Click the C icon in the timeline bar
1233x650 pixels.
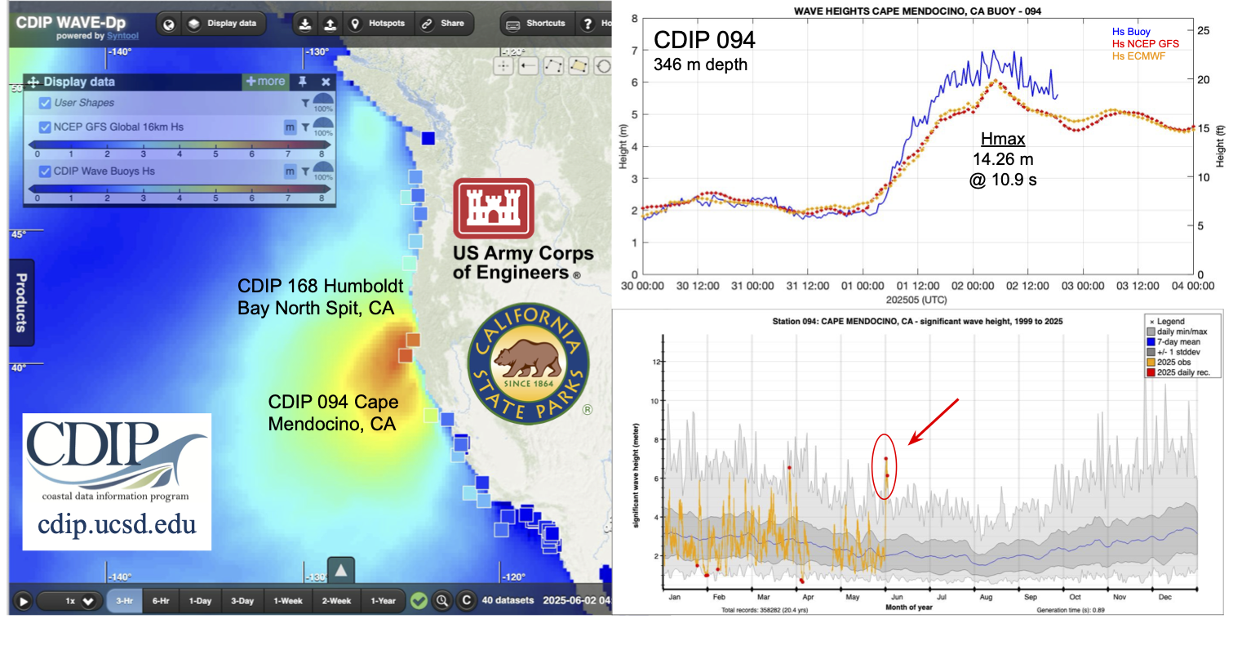click(x=466, y=601)
